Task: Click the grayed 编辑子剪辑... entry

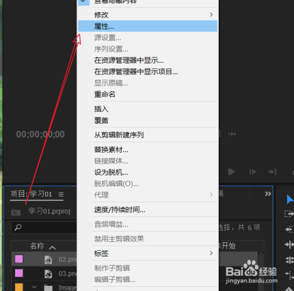Action: [x=148, y=279]
